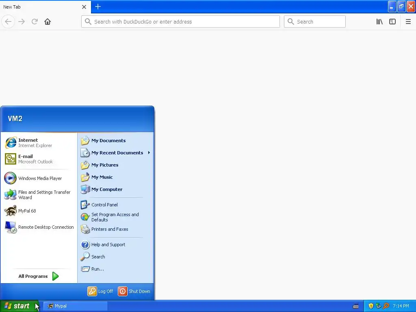Viewport: 416px width, 312px height.
Task: Open the Library bookshelf icon
Action: [x=379, y=22]
